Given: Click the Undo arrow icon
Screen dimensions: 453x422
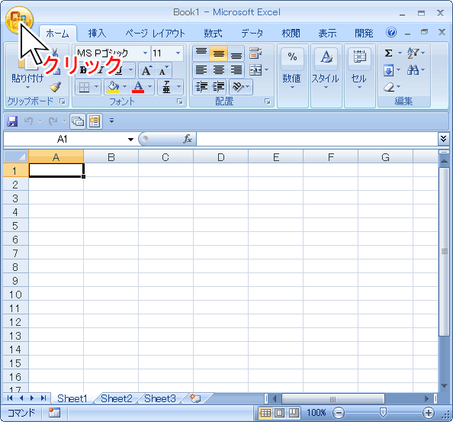Looking at the screenshot, I should click(28, 121).
